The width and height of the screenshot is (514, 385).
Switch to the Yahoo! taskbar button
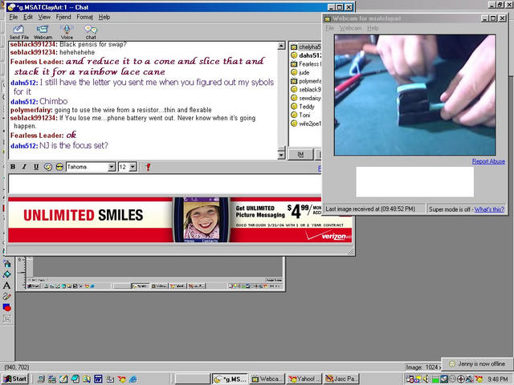[x=304, y=379]
